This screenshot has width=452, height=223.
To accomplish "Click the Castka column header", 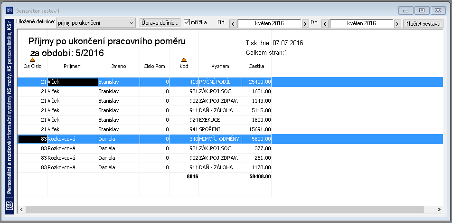I will [x=256, y=66].
